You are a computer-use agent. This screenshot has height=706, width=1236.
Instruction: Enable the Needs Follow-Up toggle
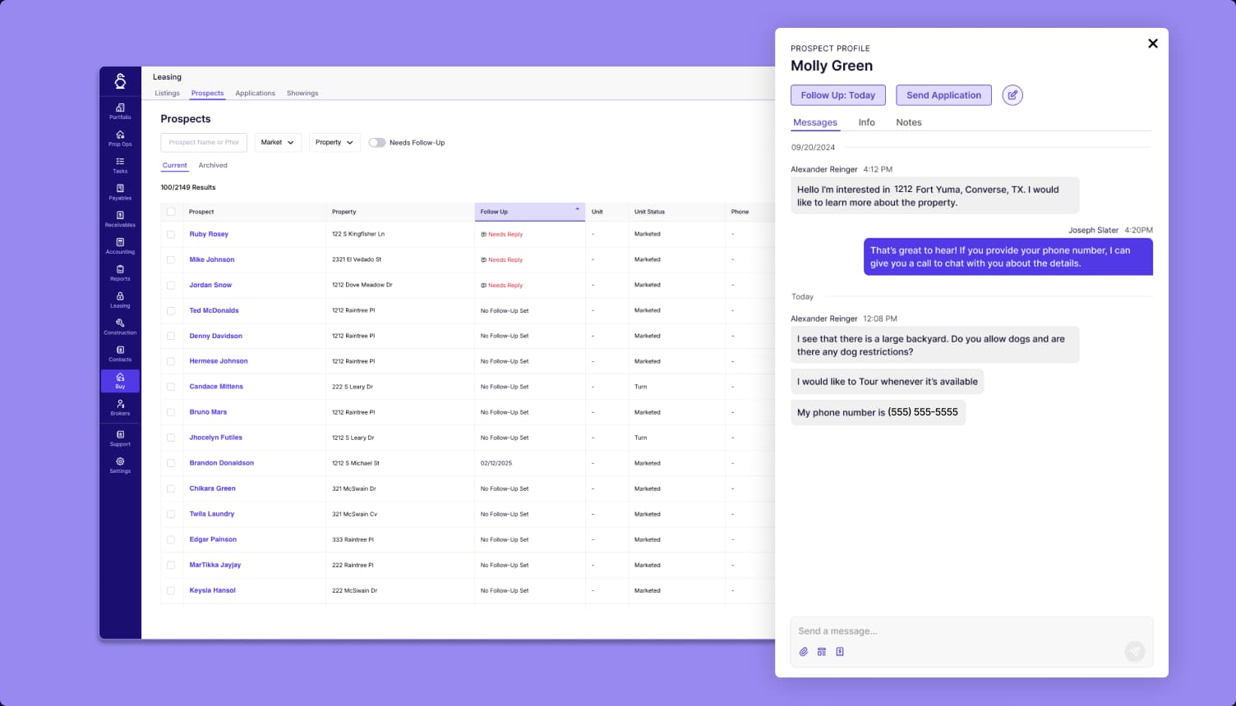click(x=377, y=142)
